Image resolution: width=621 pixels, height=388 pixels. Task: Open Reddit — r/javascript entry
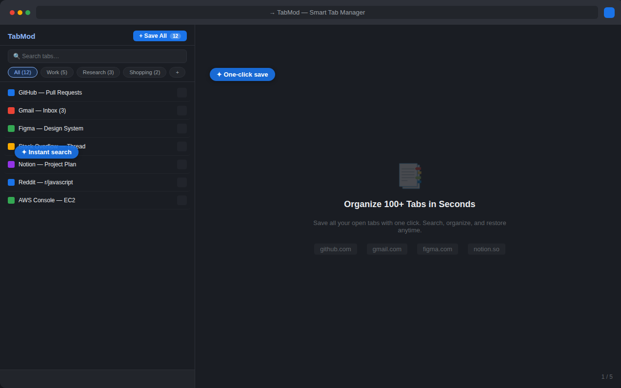coord(97,182)
